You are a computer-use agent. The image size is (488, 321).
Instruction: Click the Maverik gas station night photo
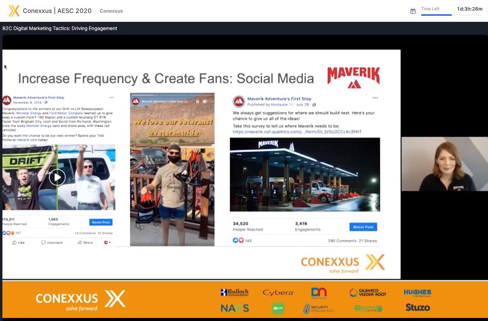[305, 175]
